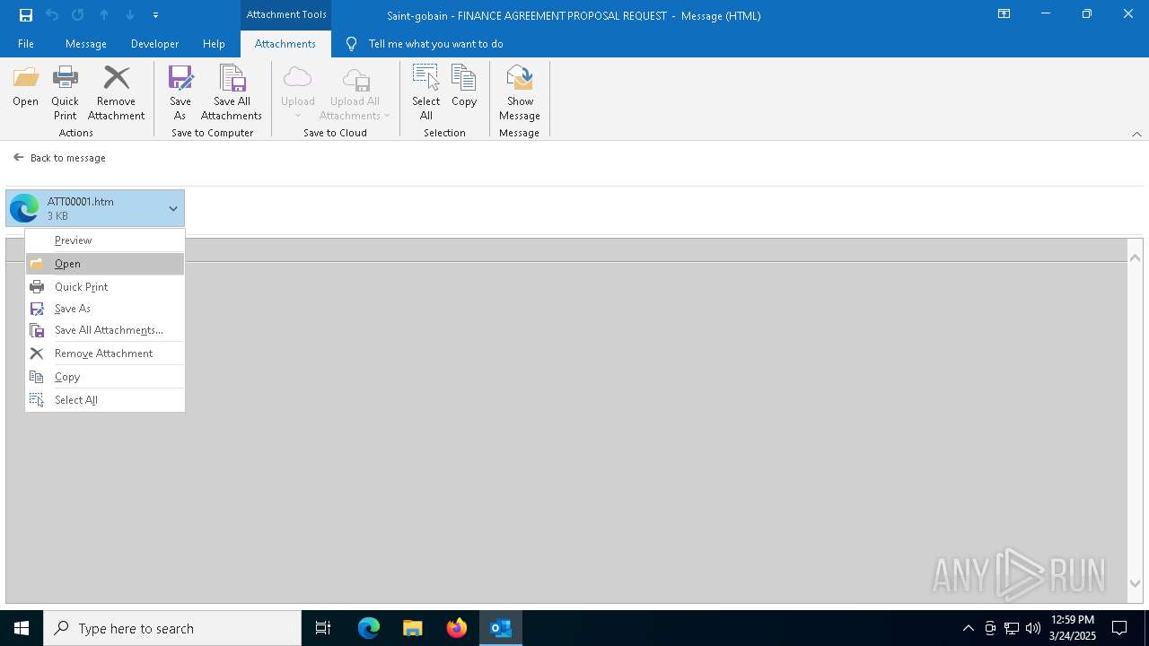Go Back to message

tap(59, 158)
